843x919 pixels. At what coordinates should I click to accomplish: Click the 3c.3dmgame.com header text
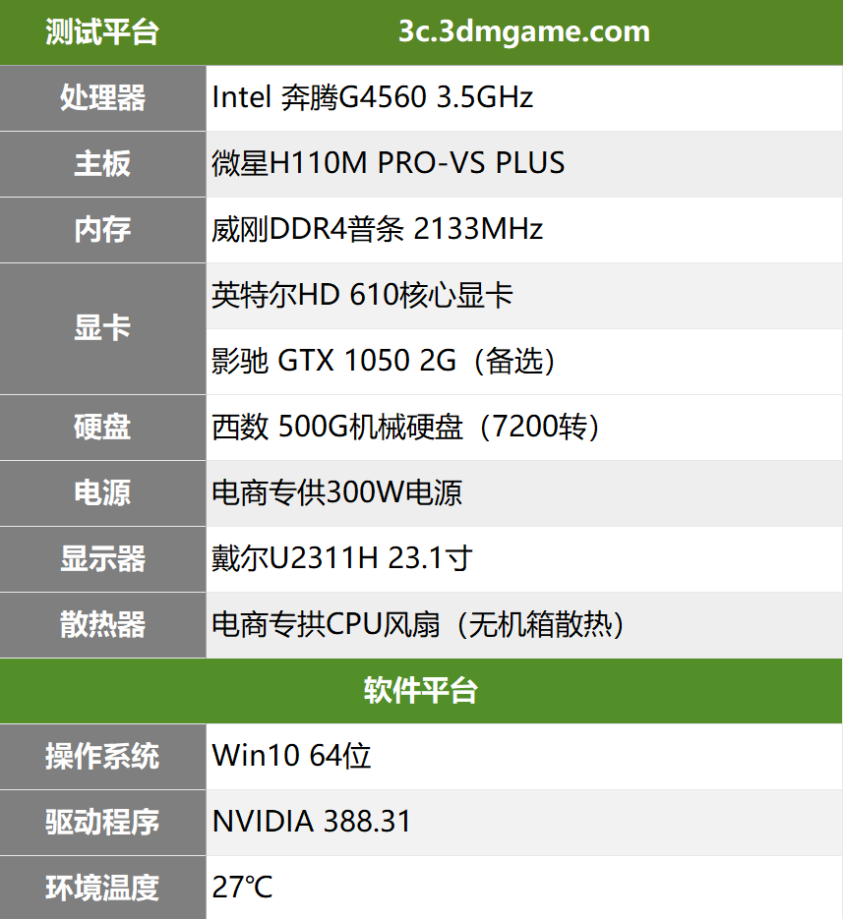coord(524,31)
